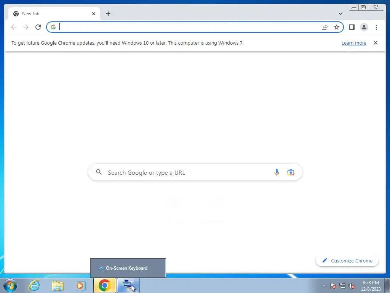Toggle the Chrome side panel
Image resolution: width=390 pixels, height=293 pixels.
[x=352, y=27]
